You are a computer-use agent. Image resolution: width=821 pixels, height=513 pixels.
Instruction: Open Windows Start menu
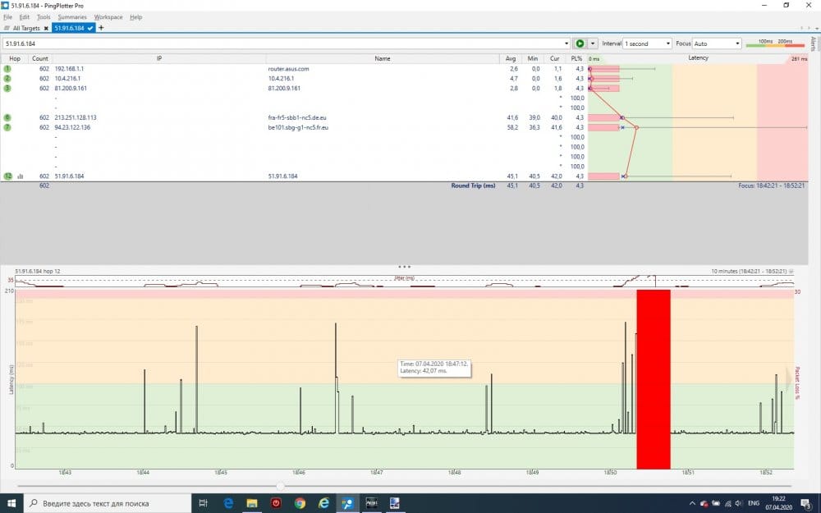[x=10, y=502]
